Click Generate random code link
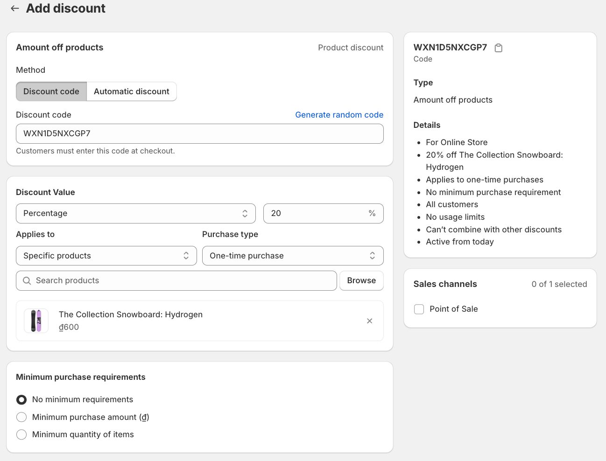The width and height of the screenshot is (606, 461). [339, 115]
